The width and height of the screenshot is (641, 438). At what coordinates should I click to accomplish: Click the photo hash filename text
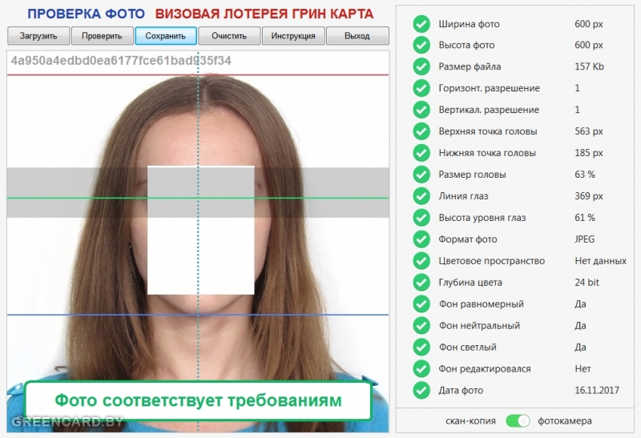(x=121, y=61)
